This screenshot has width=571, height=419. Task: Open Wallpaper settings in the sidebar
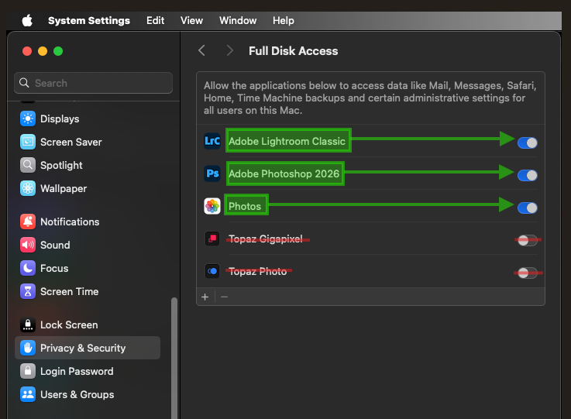(64, 188)
